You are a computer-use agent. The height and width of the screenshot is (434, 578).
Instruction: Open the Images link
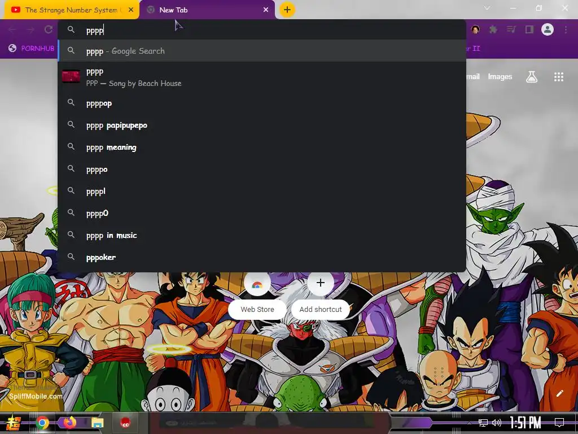coord(500,77)
